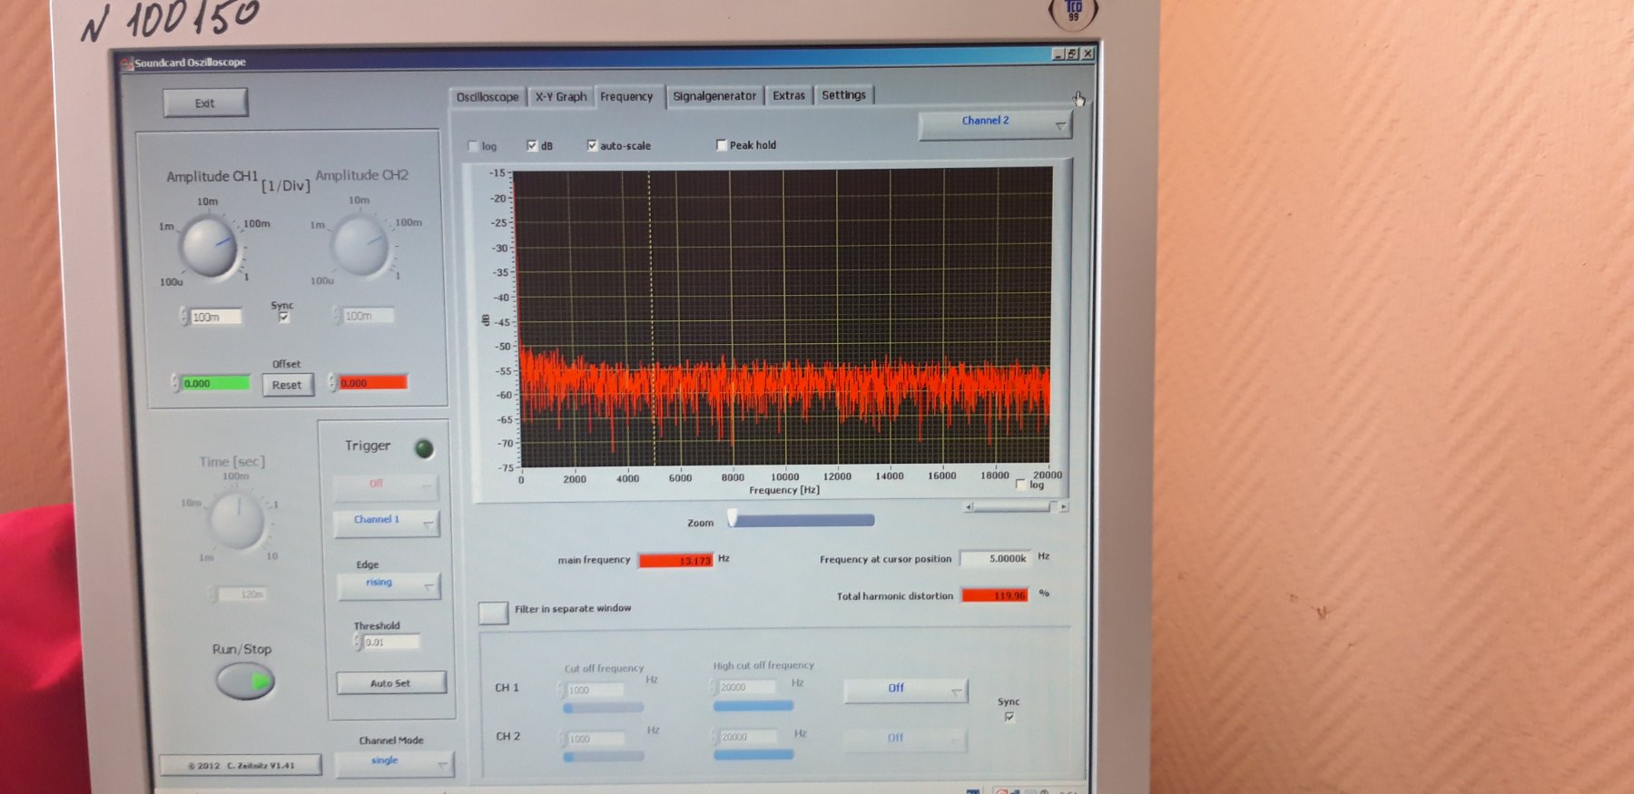Click the time value 120m field
The image size is (1634, 794).
243,594
